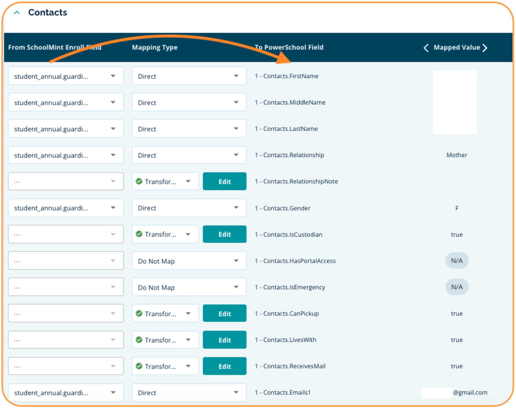Click green checkmark in Contacts.RelationshipNote mapping
The height and width of the screenshot is (408, 516).
pyautogui.click(x=139, y=181)
